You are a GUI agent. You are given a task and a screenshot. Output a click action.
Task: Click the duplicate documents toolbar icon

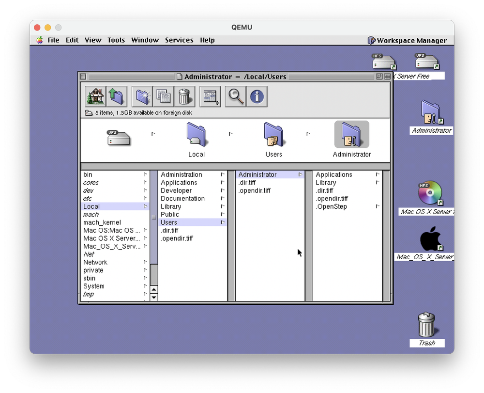click(x=163, y=96)
